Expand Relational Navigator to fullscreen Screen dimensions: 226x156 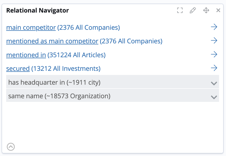180,10
